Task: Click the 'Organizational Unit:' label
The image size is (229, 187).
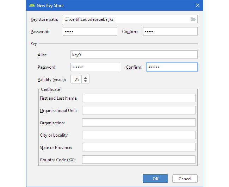Action: pyautogui.click(x=58, y=111)
